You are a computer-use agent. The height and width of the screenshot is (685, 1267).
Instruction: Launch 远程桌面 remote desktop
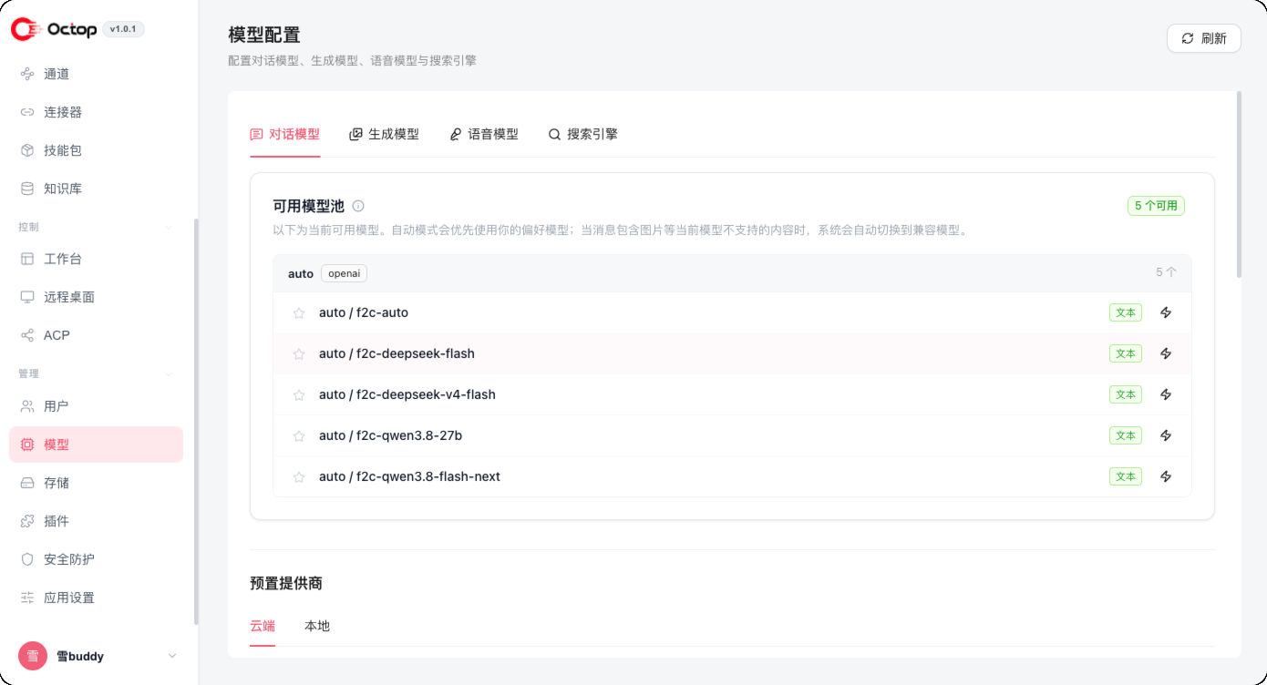click(x=96, y=297)
